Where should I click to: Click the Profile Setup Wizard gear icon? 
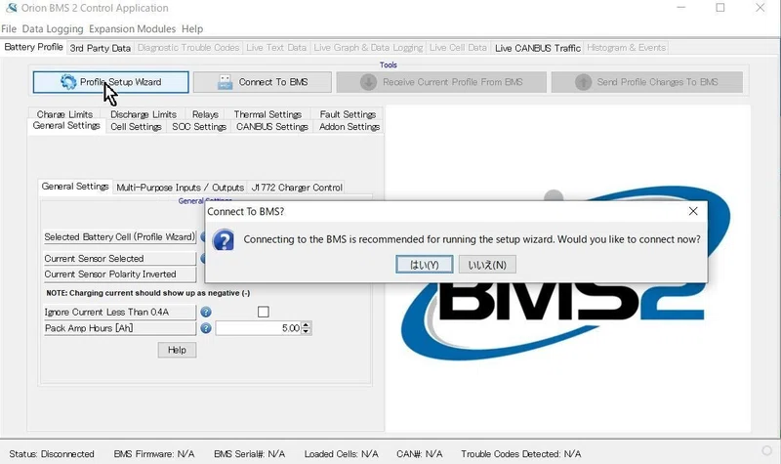point(68,82)
